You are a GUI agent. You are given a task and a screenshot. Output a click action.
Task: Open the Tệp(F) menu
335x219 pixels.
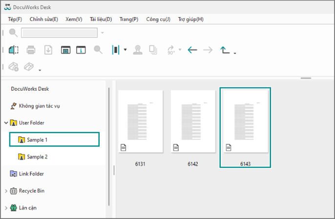tap(15, 19)
